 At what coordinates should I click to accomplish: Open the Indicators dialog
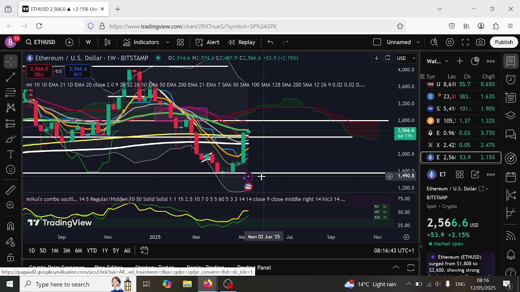point(141,42)
